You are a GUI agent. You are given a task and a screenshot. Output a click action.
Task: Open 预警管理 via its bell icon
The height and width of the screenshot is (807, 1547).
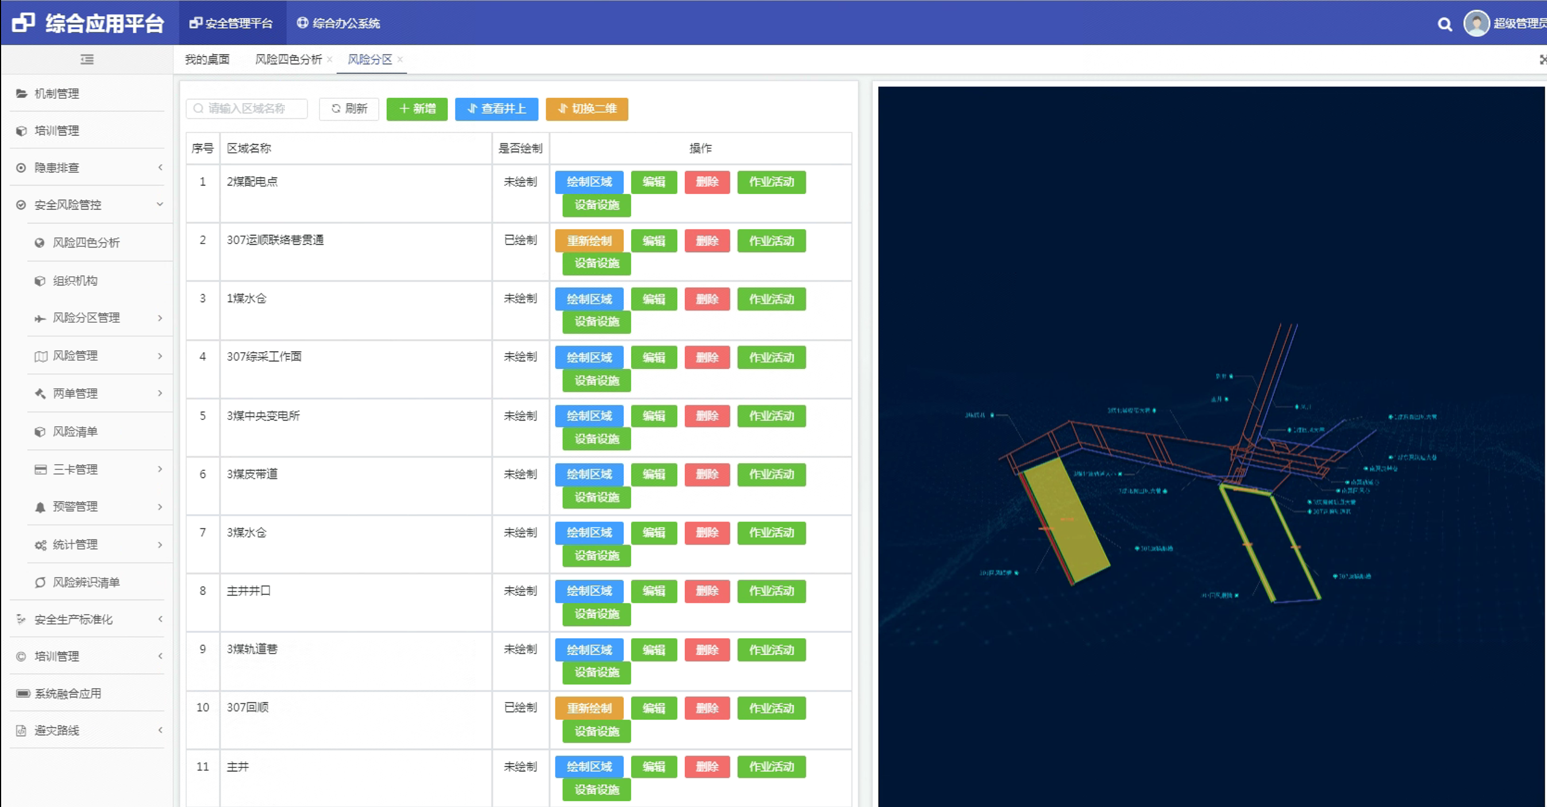[x=40, y=507]
